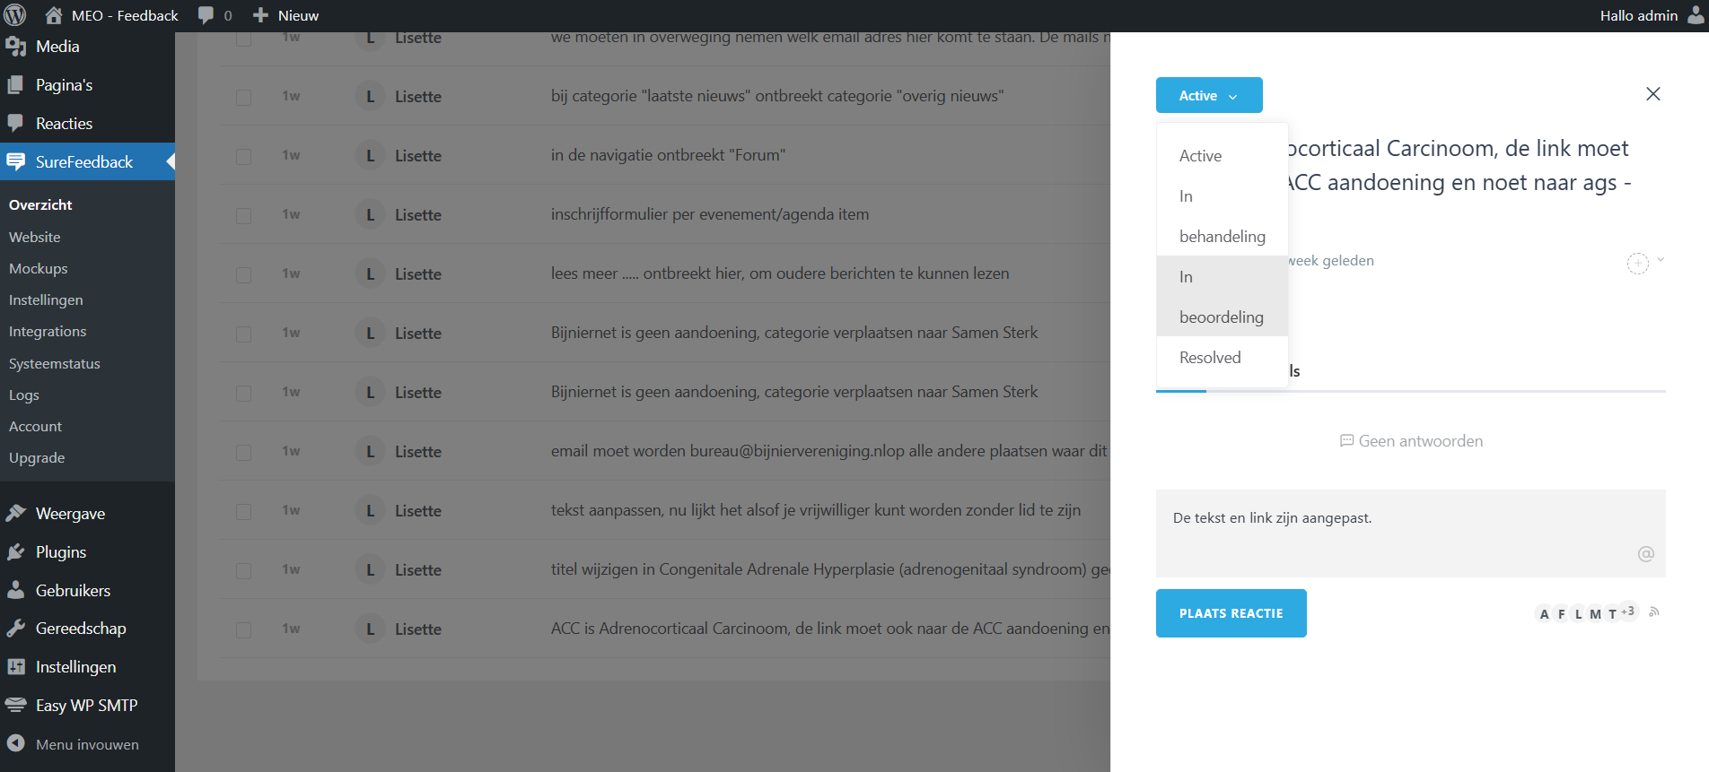Screen dimensions: 1709x772
Task: Click the add assignee plus circle icon
Action: coord(1637,263)
